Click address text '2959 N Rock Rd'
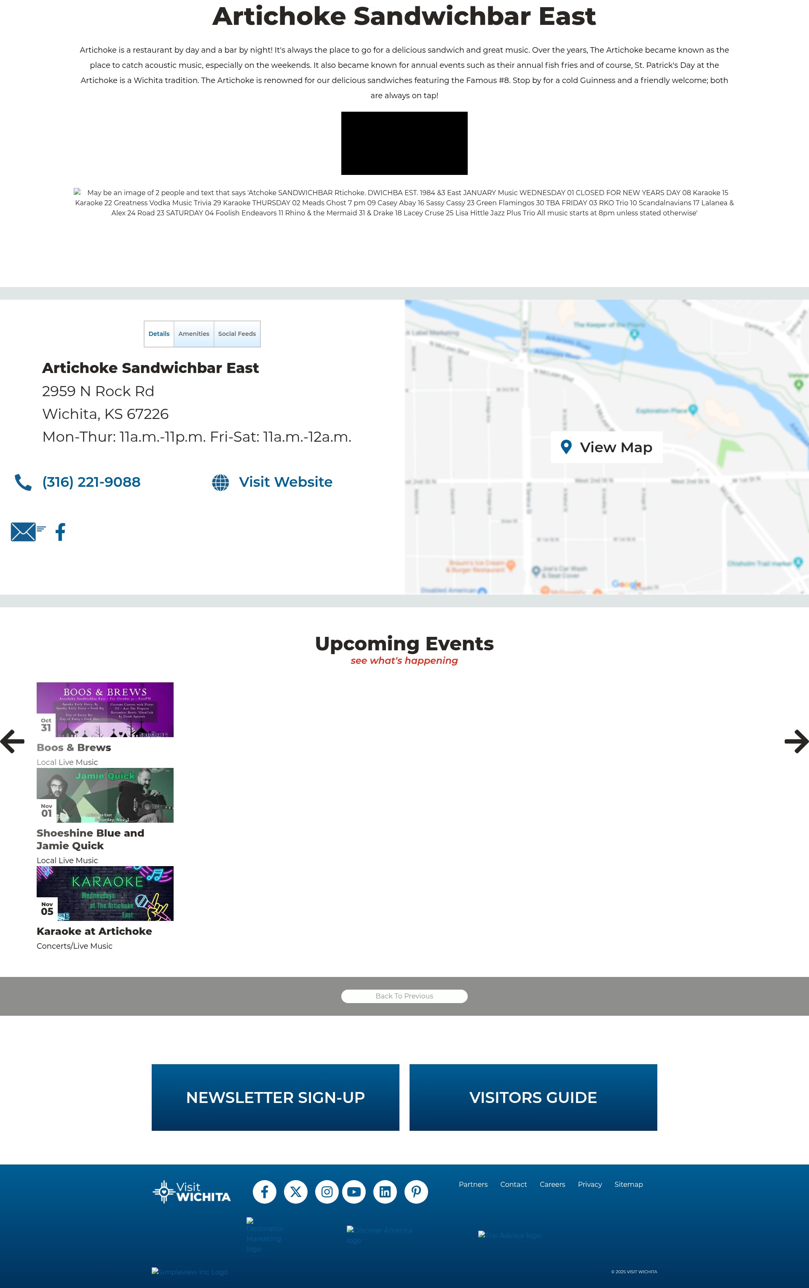Image resolution: width=809 pixels, height=1288 pixels. 98,392
